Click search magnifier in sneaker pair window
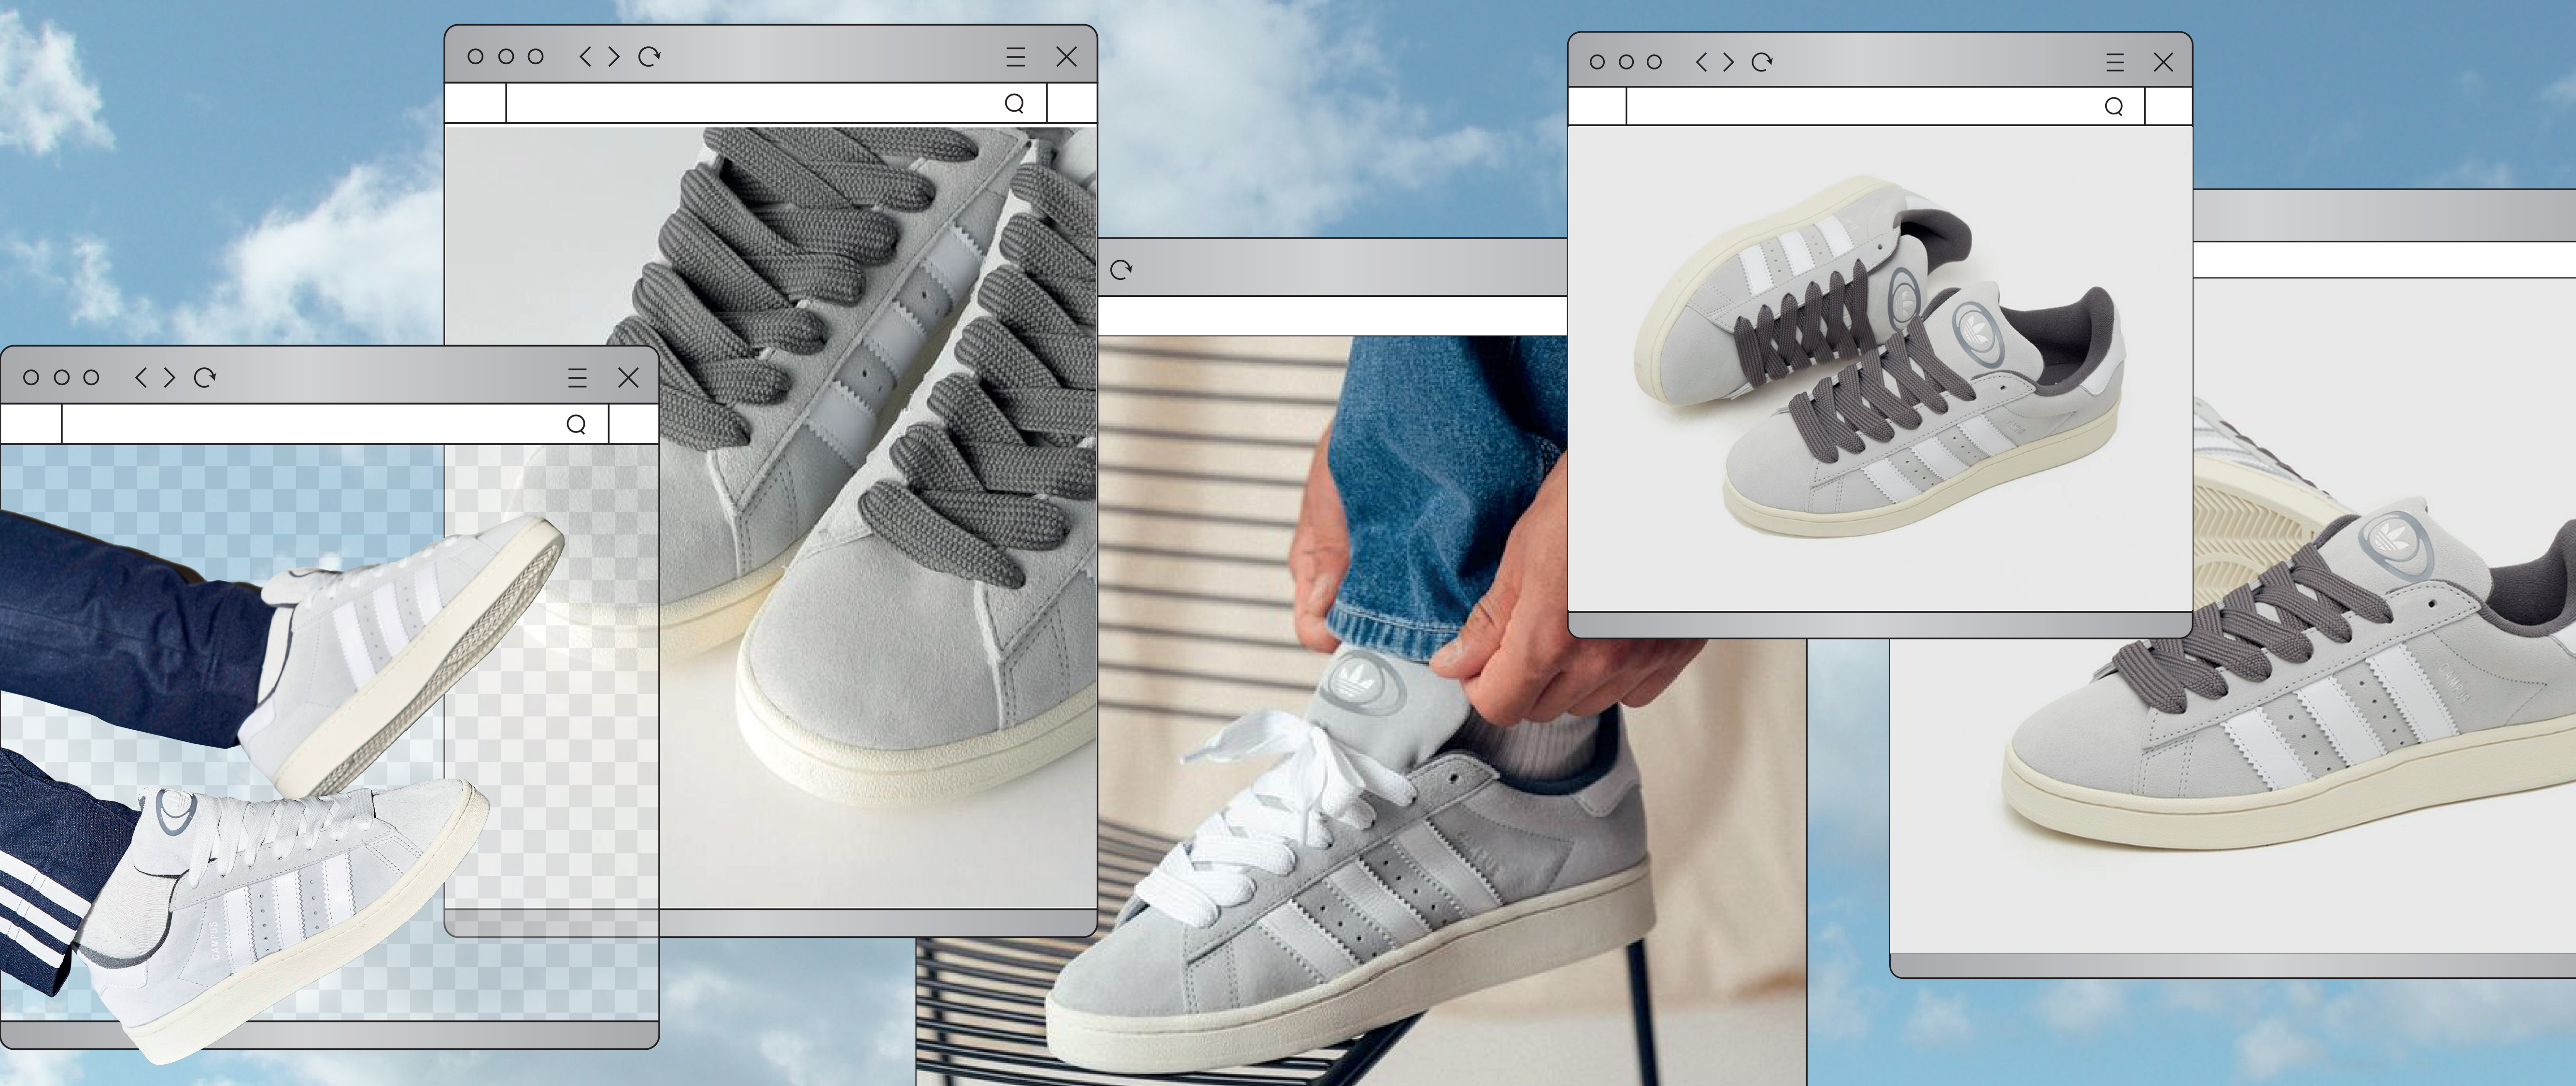The image size is (2576, 1086). (x=2113, y=107)
